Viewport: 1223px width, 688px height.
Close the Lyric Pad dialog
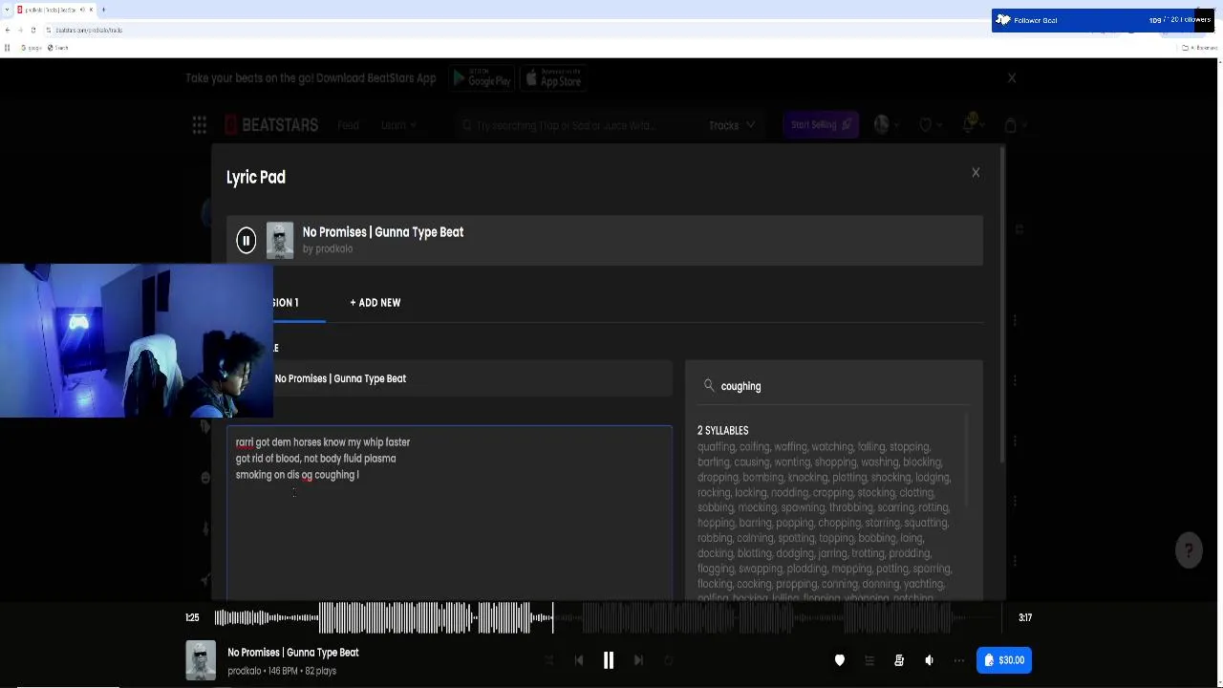pos(976,173)
